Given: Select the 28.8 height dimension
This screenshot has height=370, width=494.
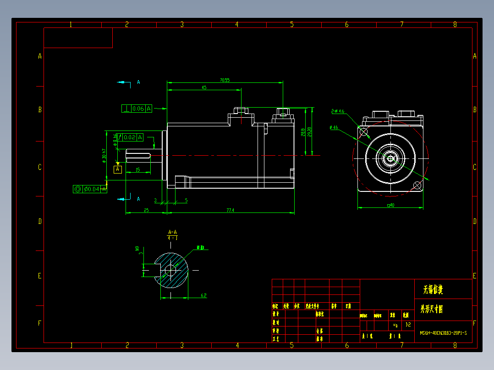Looking at the screenshot, I should (x=303, y=132).
